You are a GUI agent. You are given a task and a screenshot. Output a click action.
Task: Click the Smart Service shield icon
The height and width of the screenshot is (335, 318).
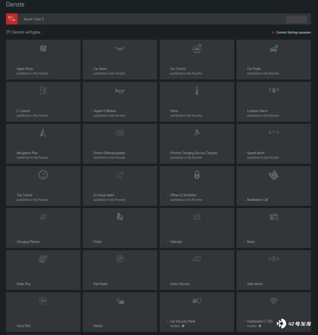pyautogui.click(x=197, y=259)
